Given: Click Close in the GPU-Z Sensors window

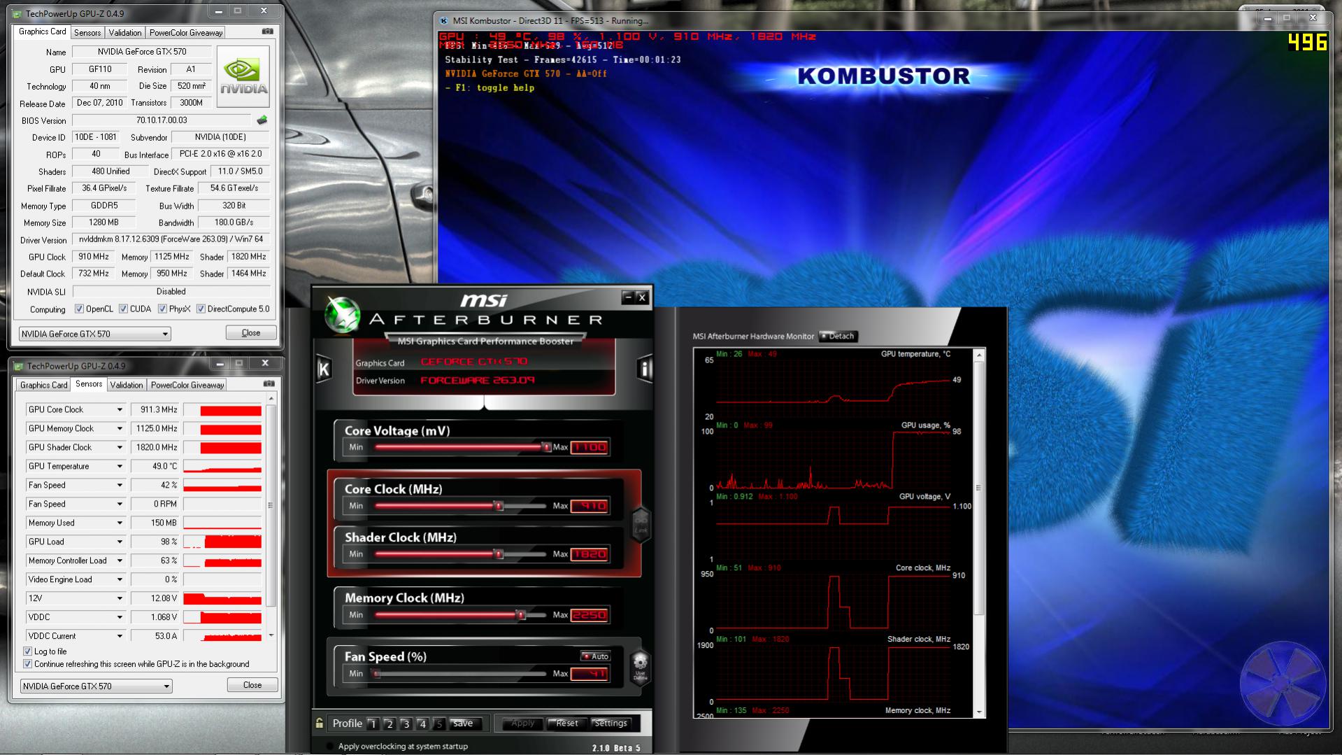Looking at the screenshot, I should 252,685.
